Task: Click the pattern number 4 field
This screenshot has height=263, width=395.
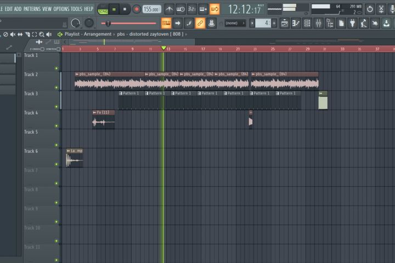Action: (263, 24)
